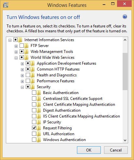Check the Digest Authentication checkbox
Viewport: 134px width, 160px height.
[34, 110]
